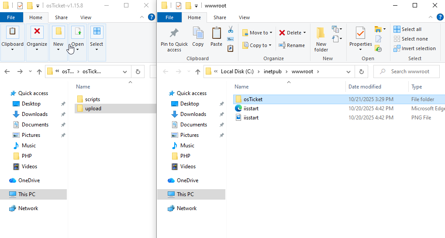The width and height of the screenshot is (445, 238).
Task: Open OneDrive in wwwroot sidebar
Action: coord(188,180)
